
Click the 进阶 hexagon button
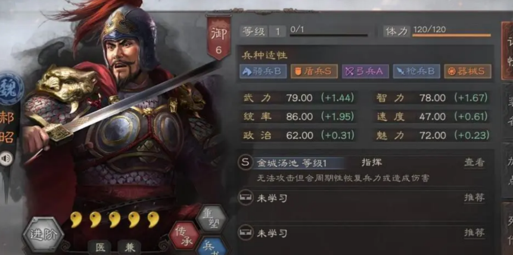coord(43,235)
